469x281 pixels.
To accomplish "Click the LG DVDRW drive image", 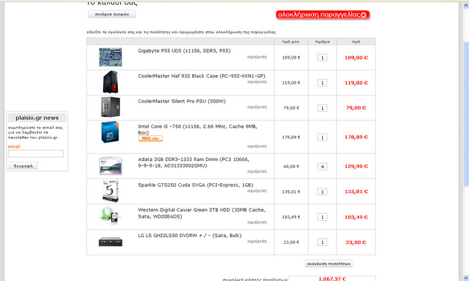I will pos(110,242).
